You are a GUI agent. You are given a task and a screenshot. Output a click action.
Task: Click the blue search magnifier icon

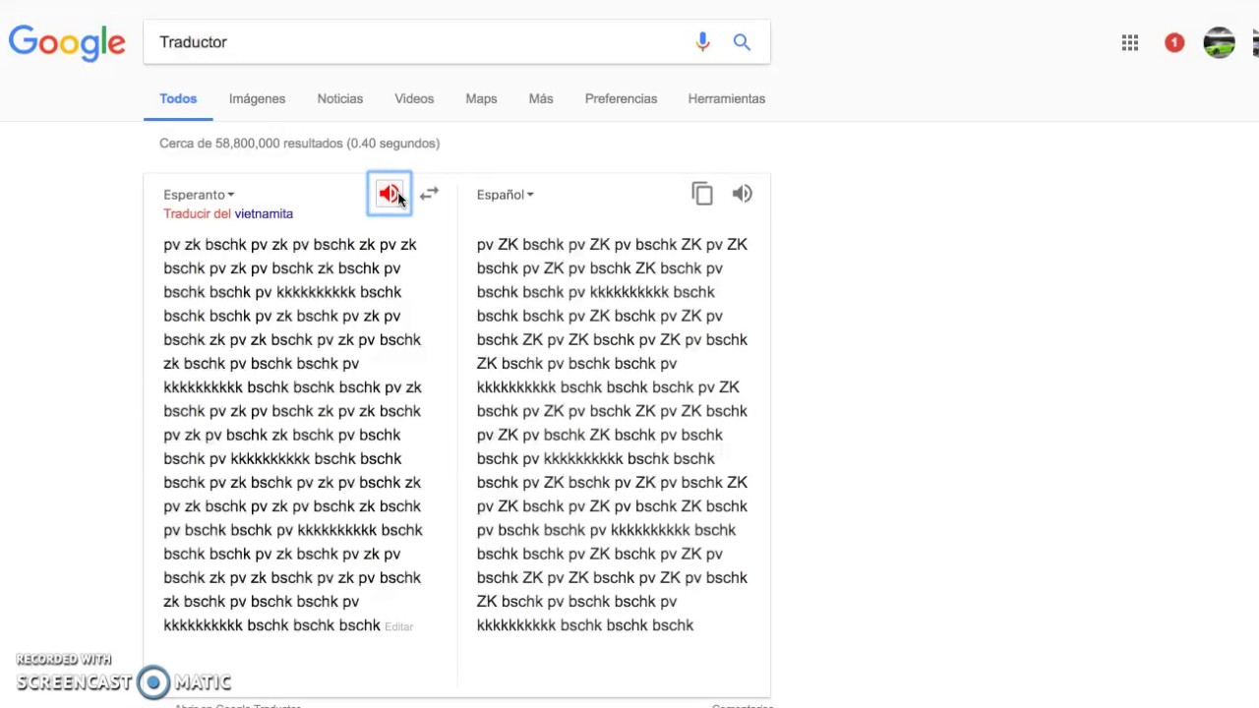742,42
